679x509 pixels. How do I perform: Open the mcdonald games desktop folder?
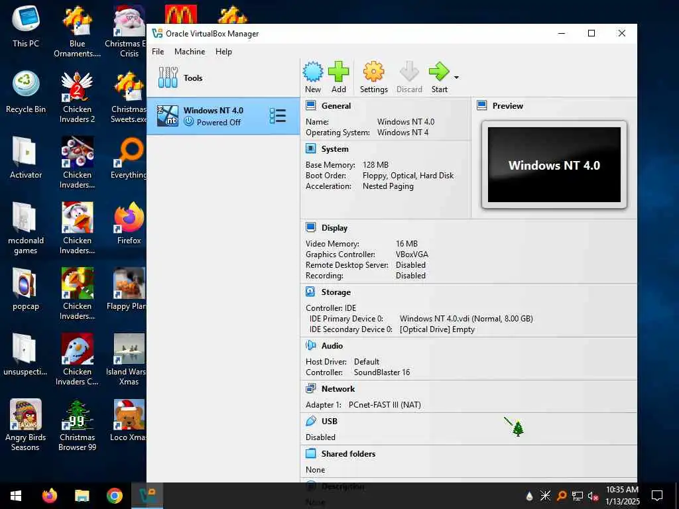[26, 229]
